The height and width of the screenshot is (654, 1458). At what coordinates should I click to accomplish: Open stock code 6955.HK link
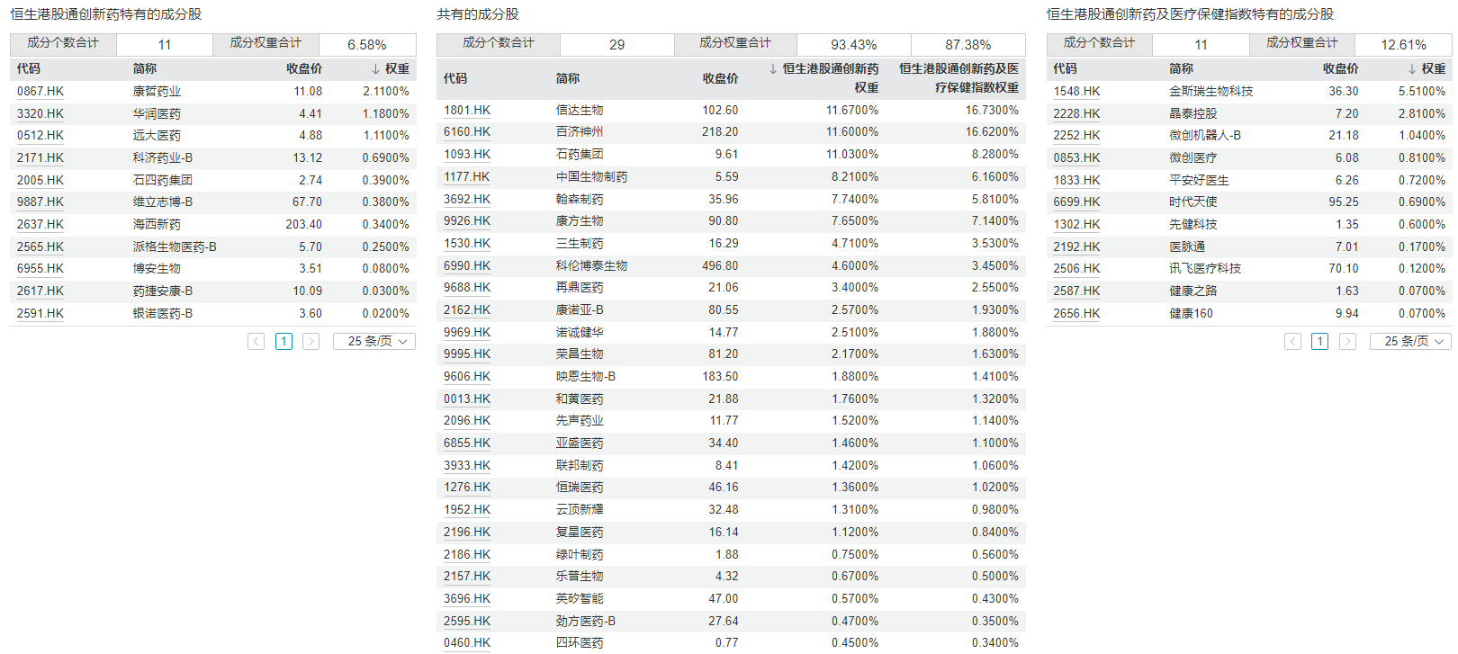point(40,269)
